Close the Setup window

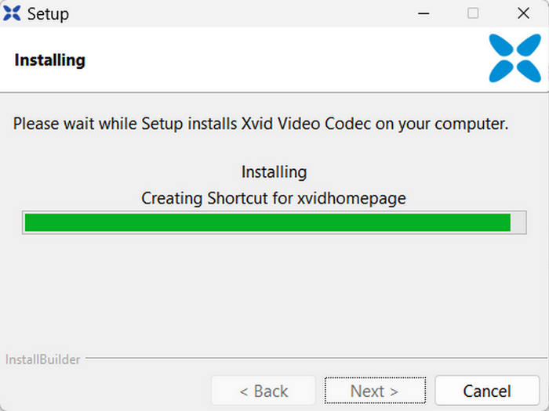[x=523, y=13]
